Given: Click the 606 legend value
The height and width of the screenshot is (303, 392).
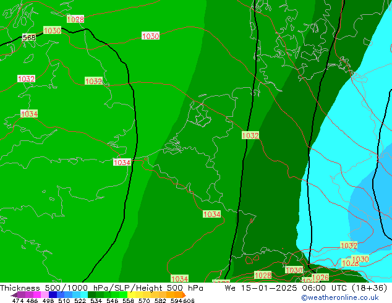Looking at the screenshot, I should click(x=189, y=301).
